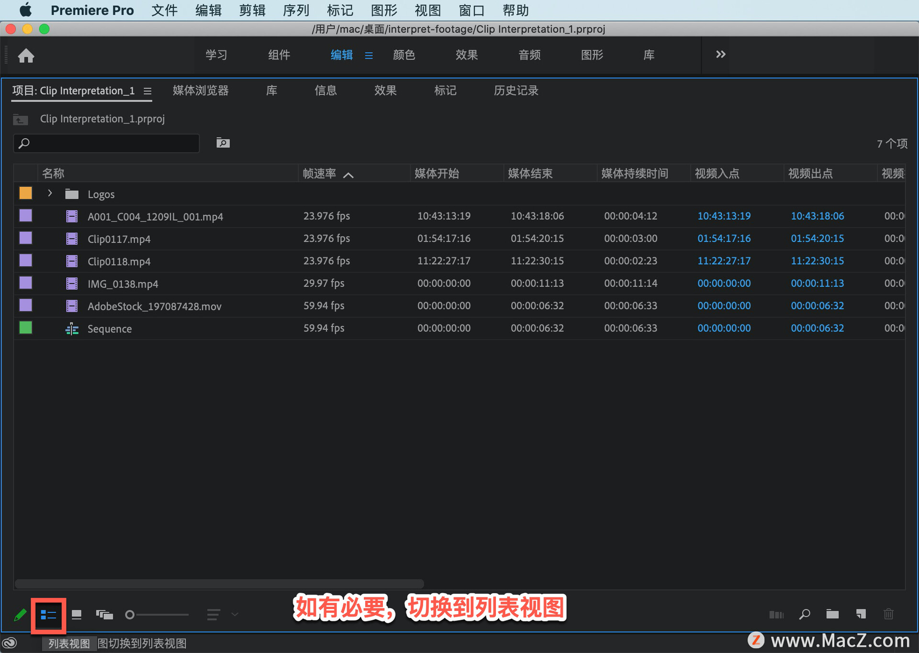
Task: Open the 序列 menu
Action: (296, 10)
